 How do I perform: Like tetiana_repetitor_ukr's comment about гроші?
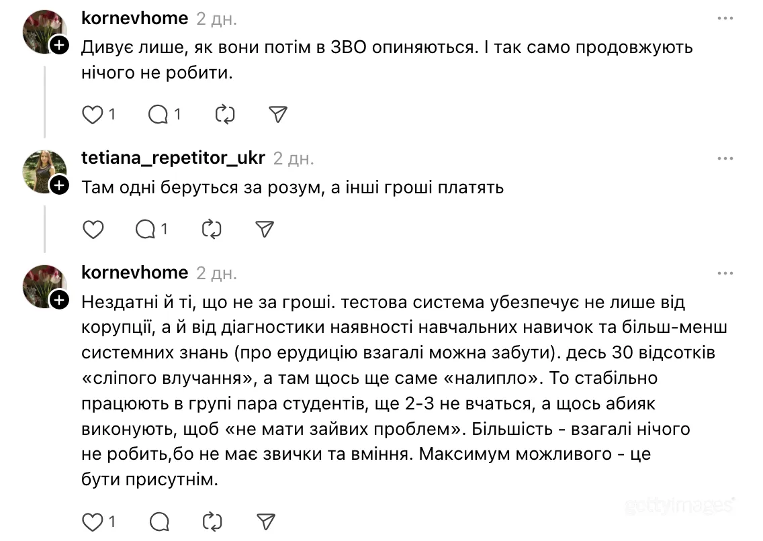pos(93,229)
